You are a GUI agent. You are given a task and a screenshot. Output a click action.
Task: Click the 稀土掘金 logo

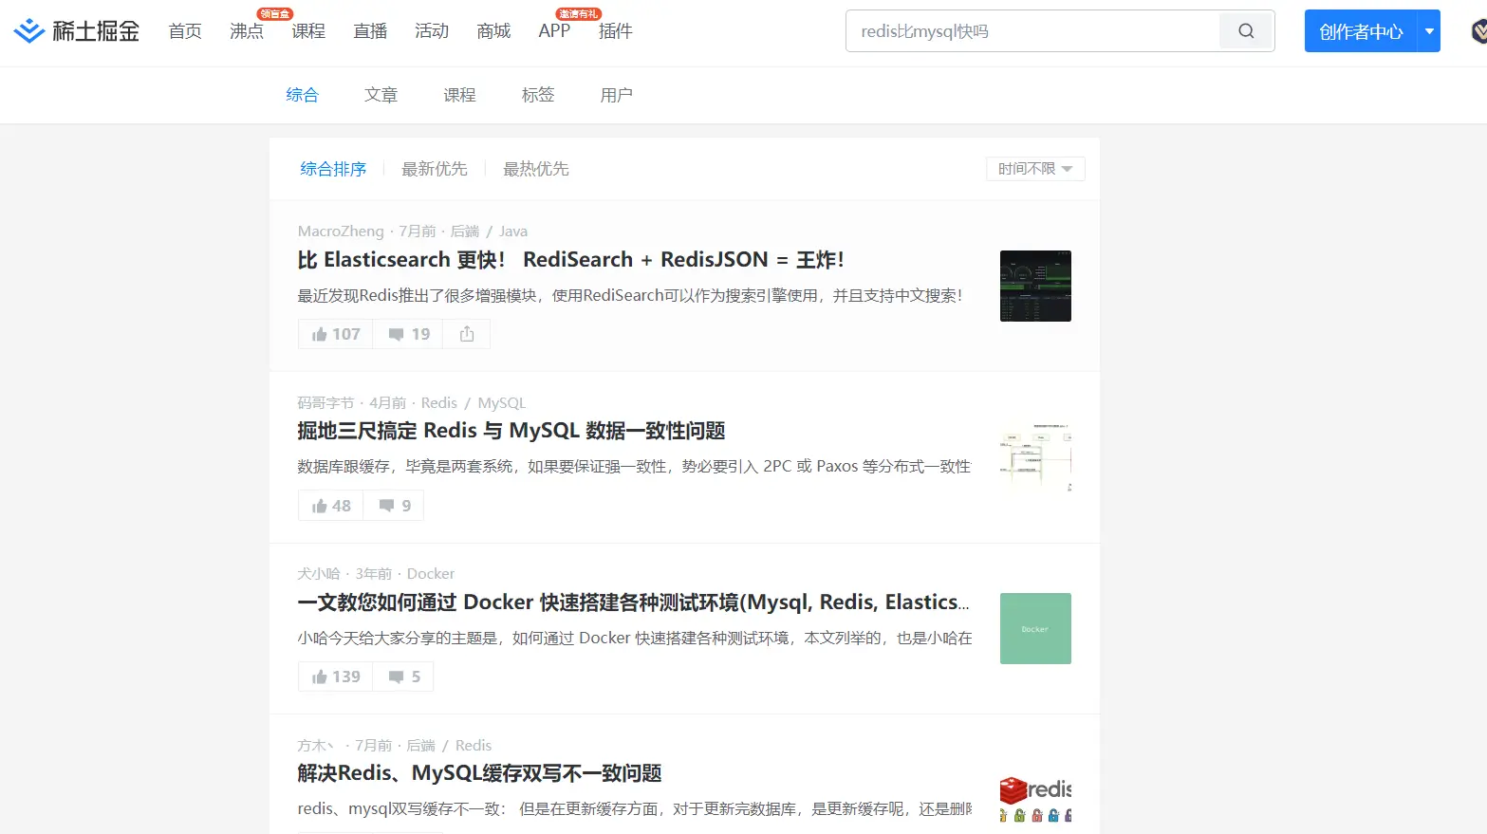click(77, 31)
